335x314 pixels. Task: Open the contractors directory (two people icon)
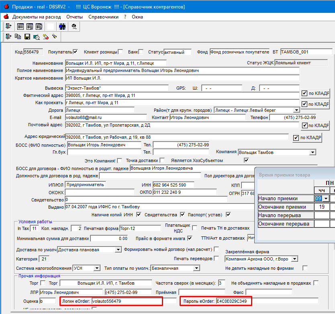[62, 27]
